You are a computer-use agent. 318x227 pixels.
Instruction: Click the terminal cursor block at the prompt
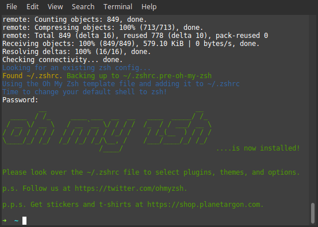click(24, 221)
